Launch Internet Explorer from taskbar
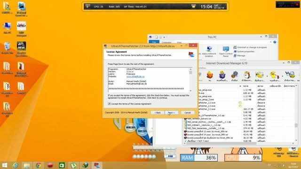301x169 pixels. click(16, 165)
